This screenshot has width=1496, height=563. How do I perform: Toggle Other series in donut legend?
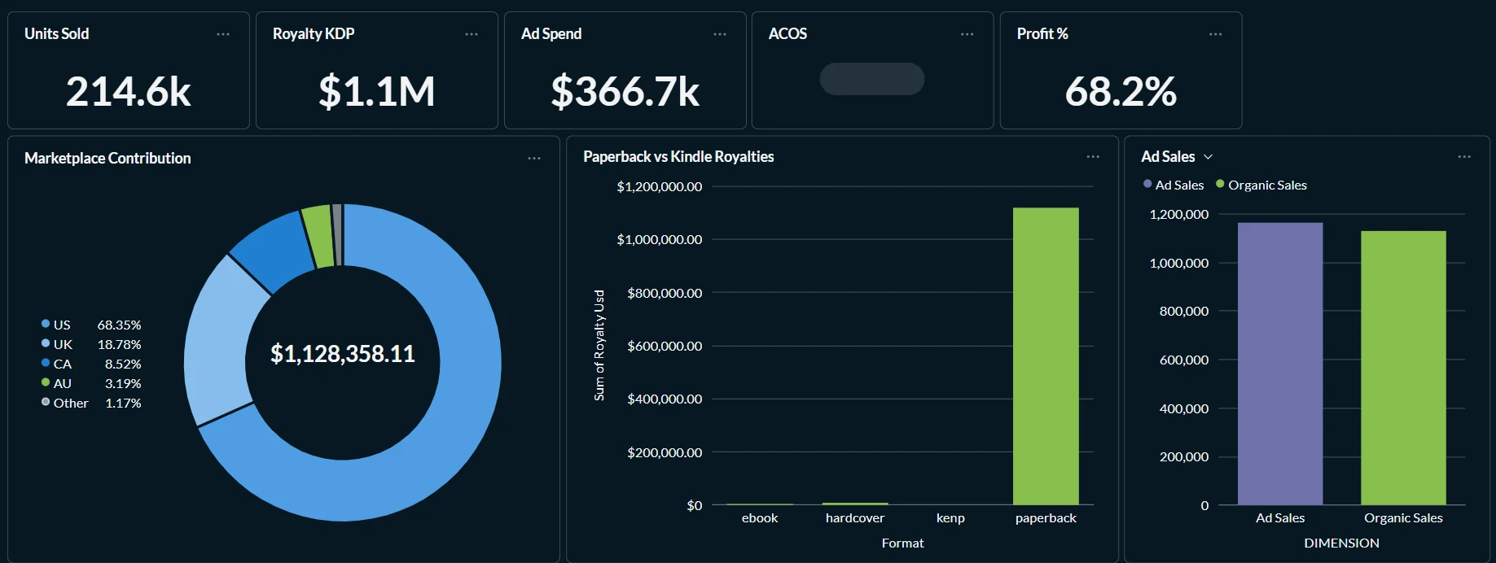click(65, 403)
